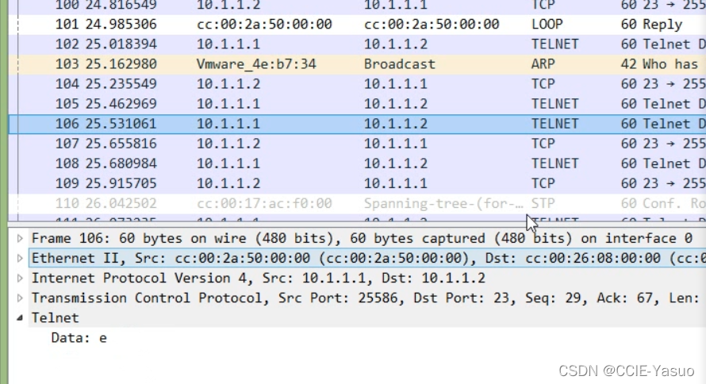Expand Transmission Control Protocol section
The image size is (706, 384).
20,298
